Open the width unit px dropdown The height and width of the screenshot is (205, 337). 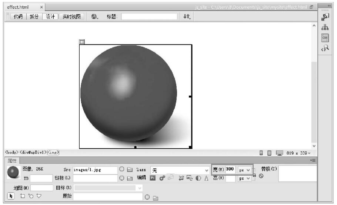tap(245, 169)
